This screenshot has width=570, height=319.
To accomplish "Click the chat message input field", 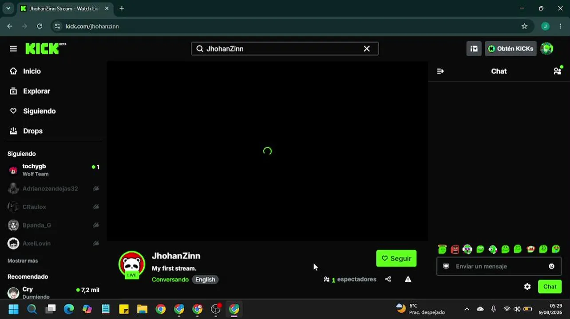I will point(499,266).
